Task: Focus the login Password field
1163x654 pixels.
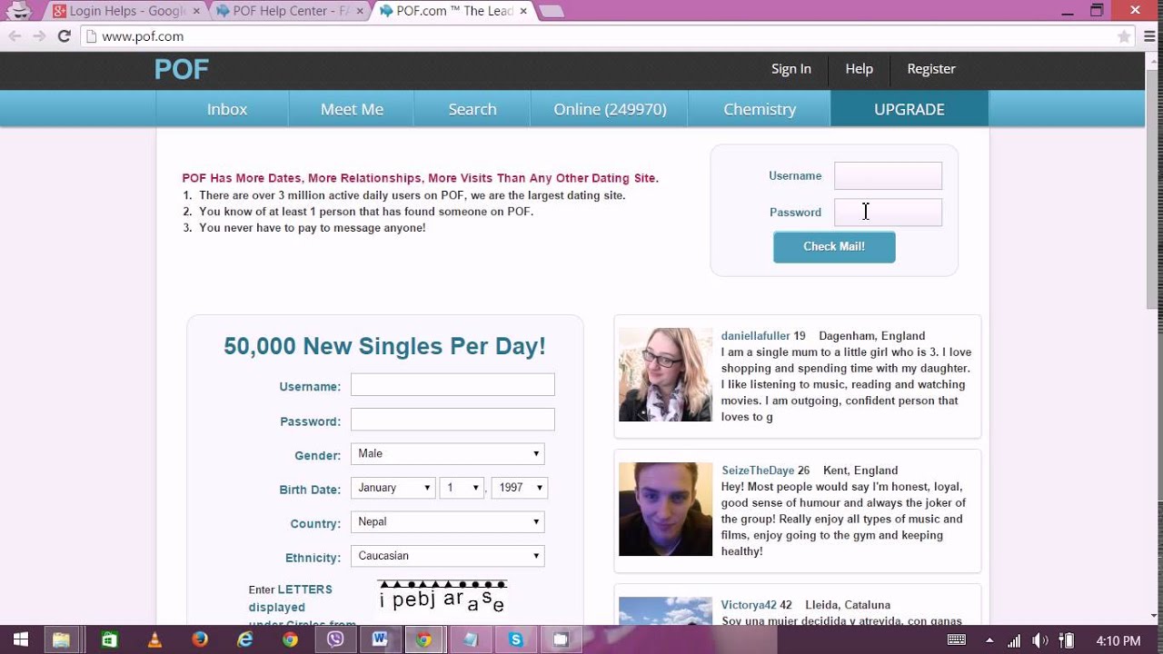Action: [888, 213]
